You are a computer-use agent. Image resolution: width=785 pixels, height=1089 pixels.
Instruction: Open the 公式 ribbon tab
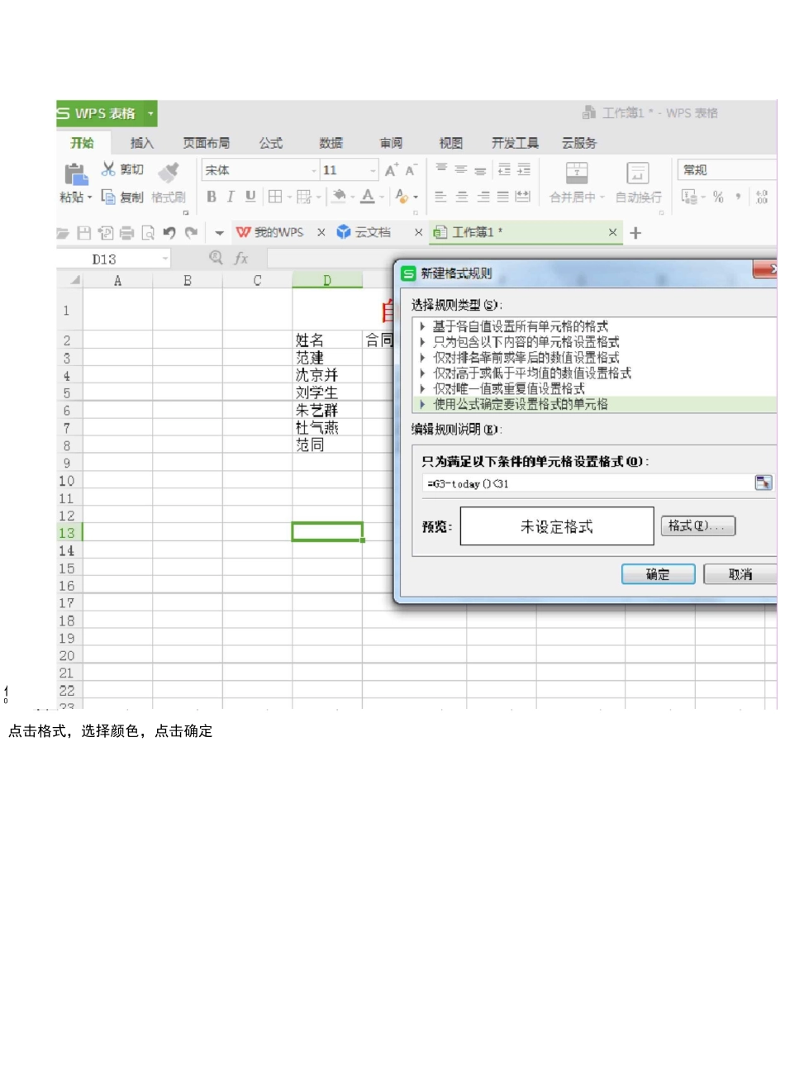(x=271, y=143)
